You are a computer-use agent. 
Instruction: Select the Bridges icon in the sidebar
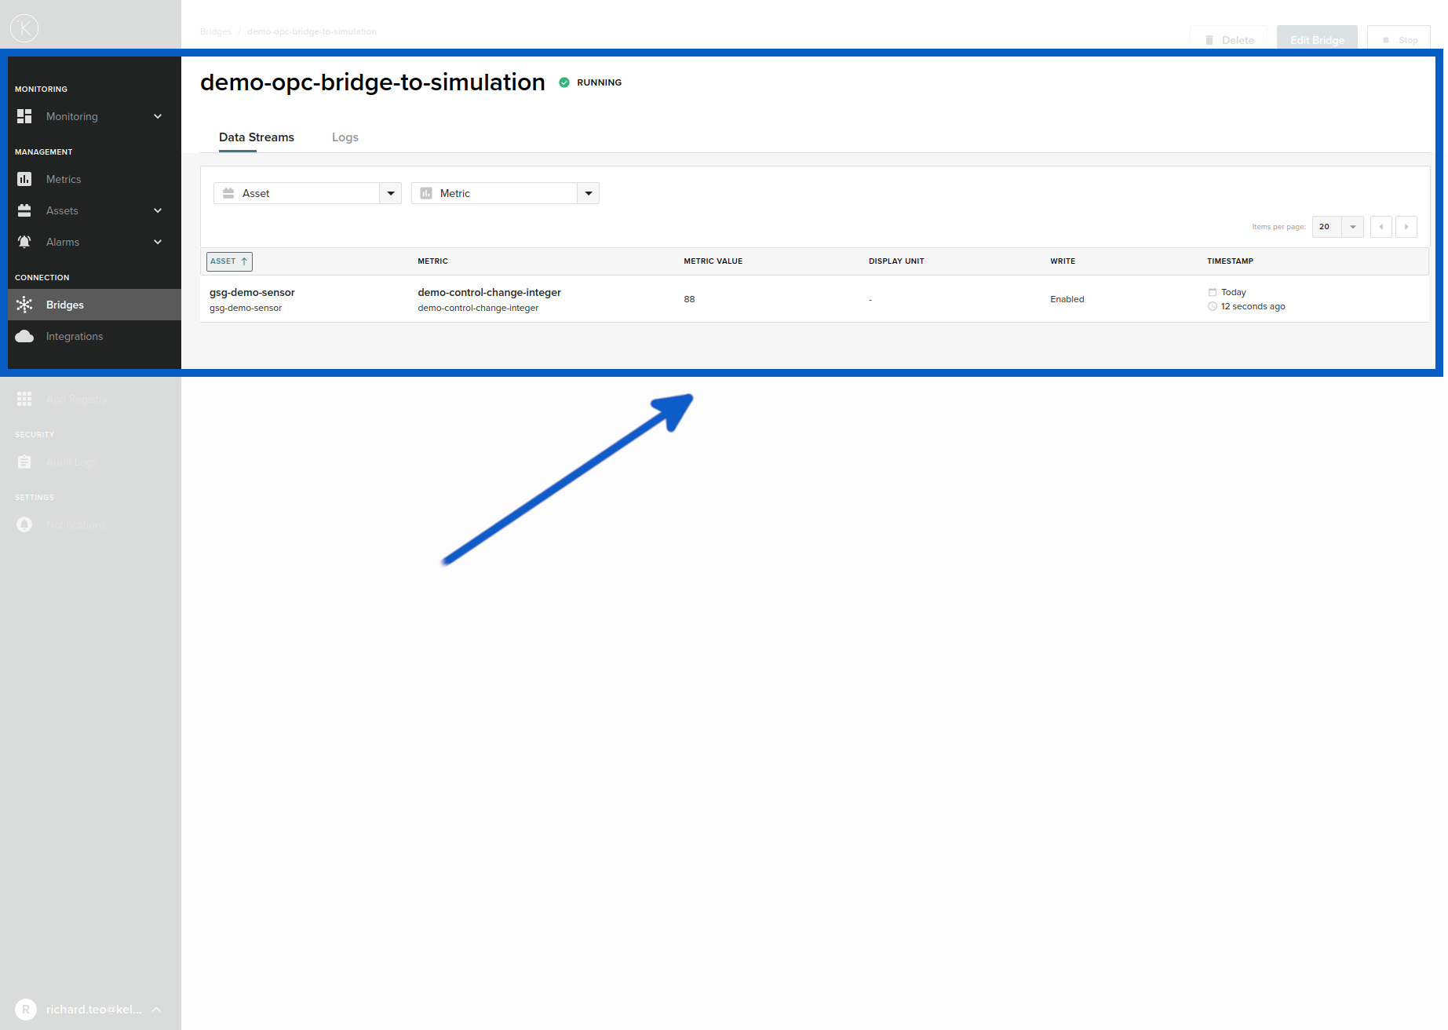(24, 305)
